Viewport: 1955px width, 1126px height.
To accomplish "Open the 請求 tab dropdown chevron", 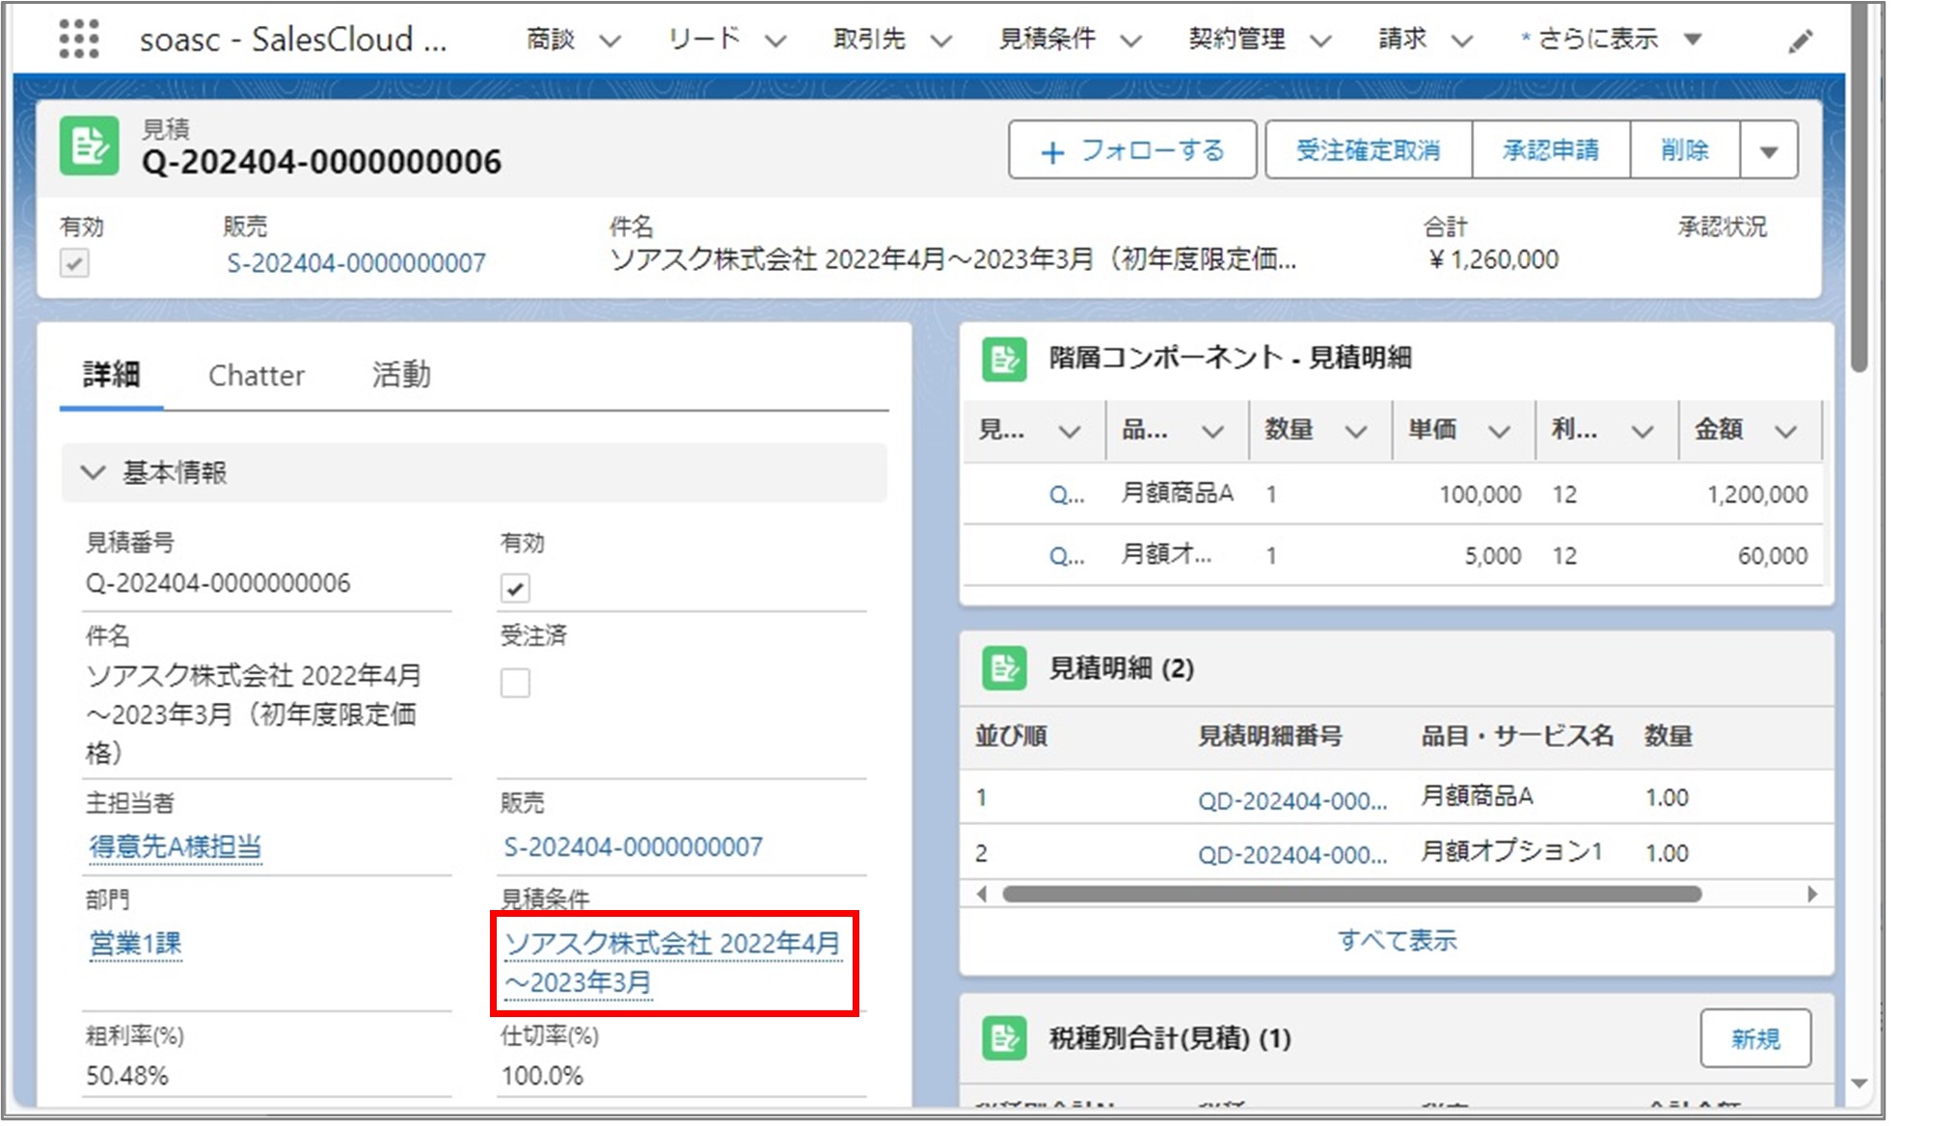I will (1462, 40).
